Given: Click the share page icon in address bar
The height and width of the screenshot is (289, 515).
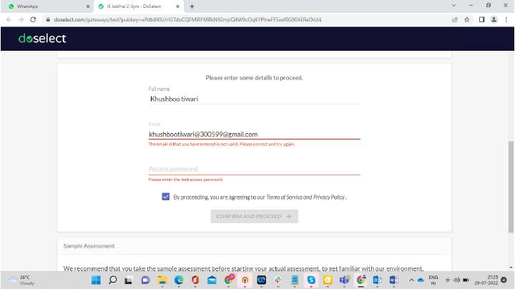Looking at the screenshot, I should [455, 19].
